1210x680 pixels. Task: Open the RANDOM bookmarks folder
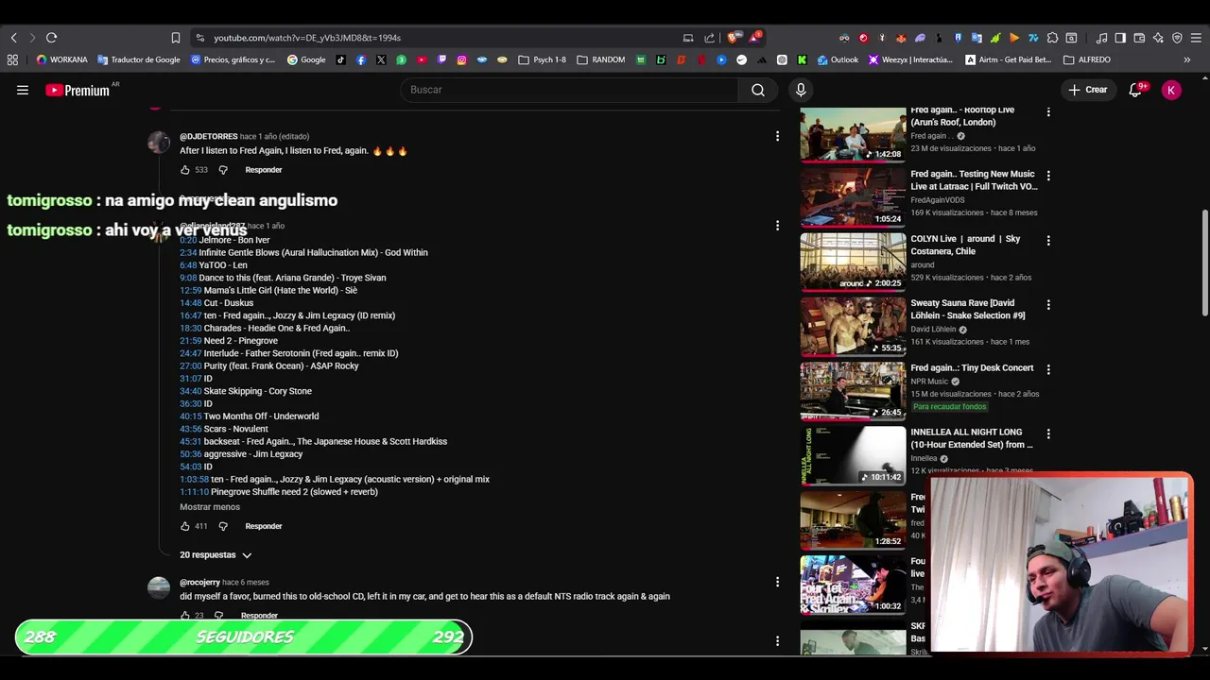coord(601,59)
